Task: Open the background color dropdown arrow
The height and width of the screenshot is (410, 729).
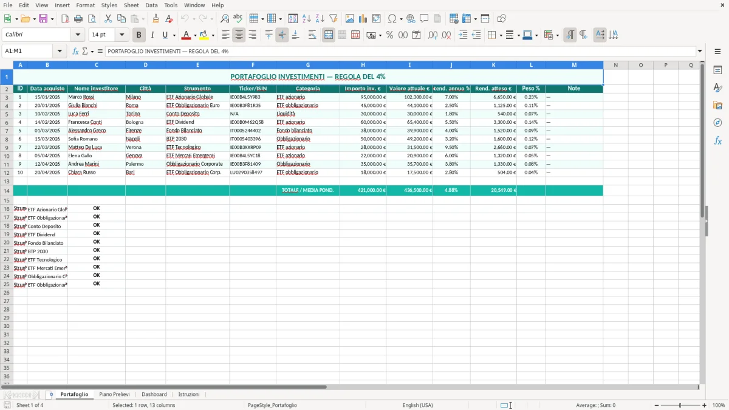Action: [213, 35]
